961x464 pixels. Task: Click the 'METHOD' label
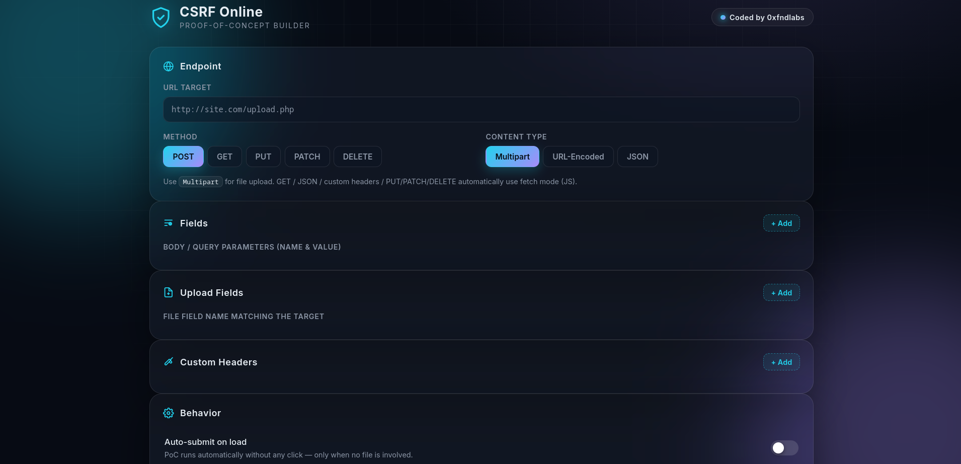(180, 137)
